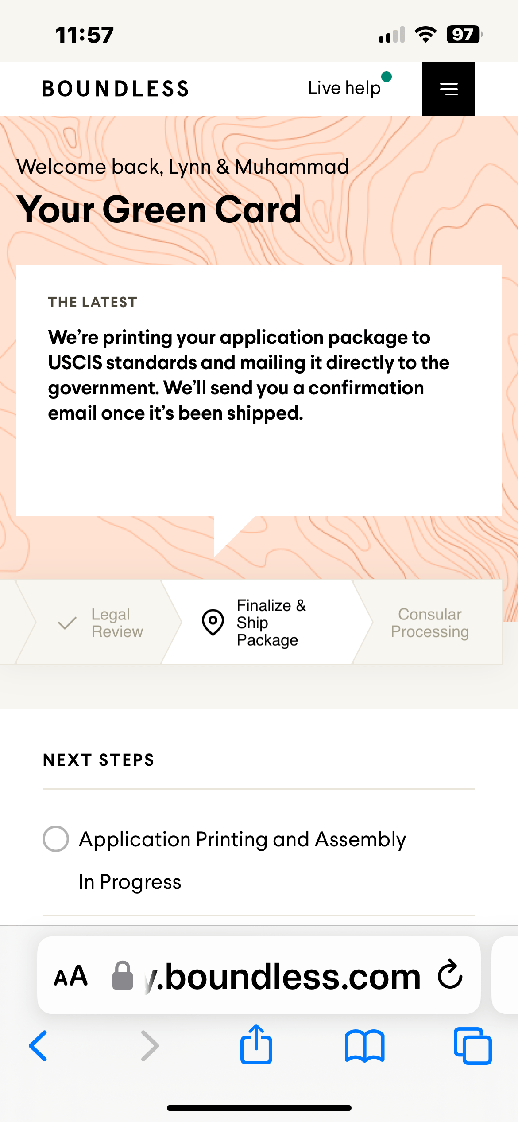
Task: Tap the location pin icon
Action: pyautogui.click(x=213, y=622)
